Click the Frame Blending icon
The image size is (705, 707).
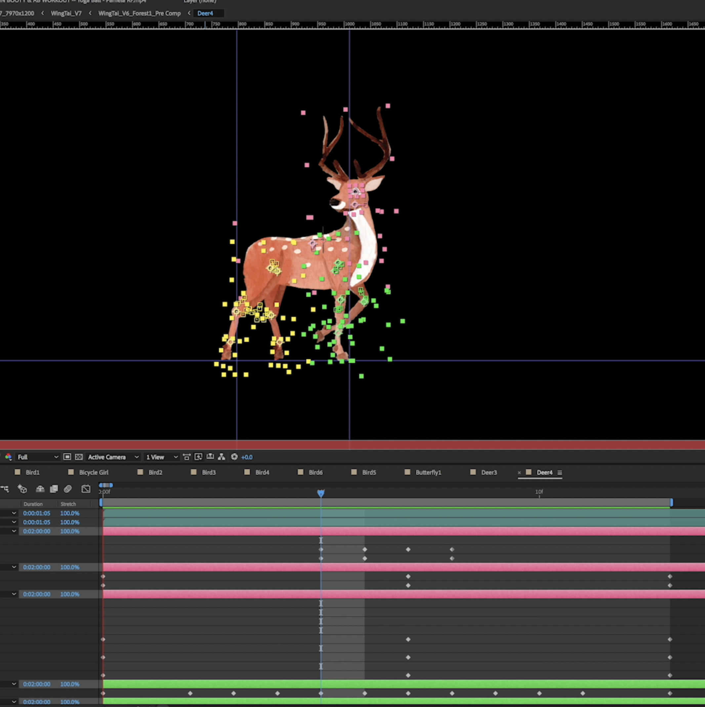coord(54,489)
